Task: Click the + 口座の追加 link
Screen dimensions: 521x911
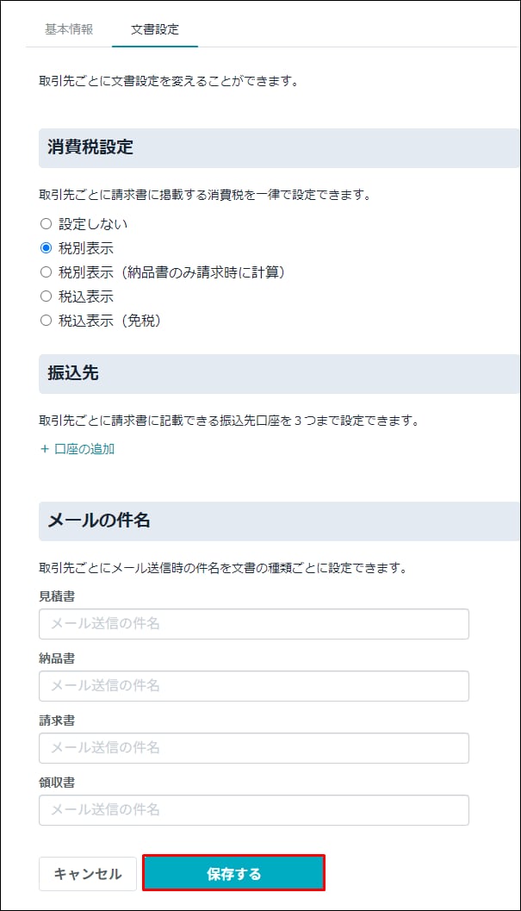Action: point(78,448)
